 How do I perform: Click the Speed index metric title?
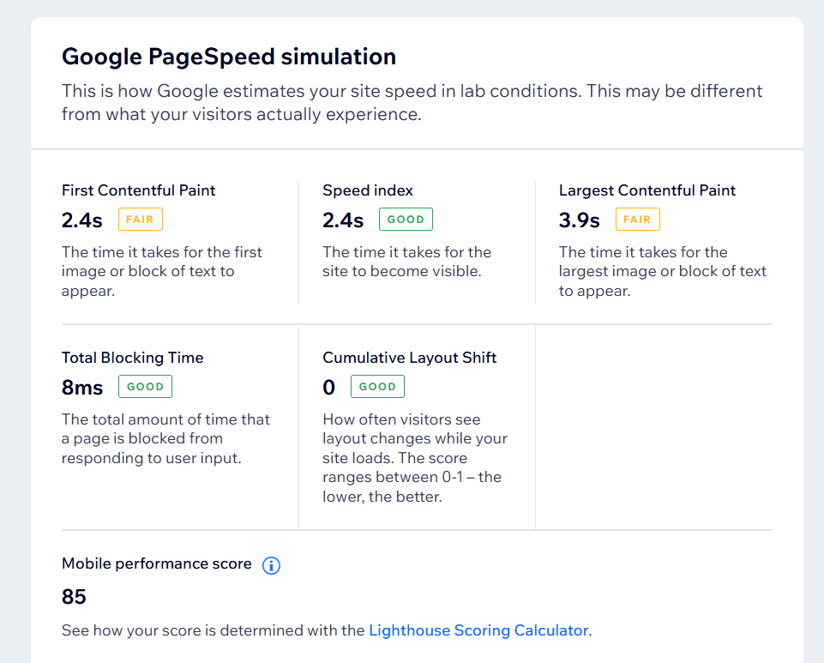pos(368,190)
